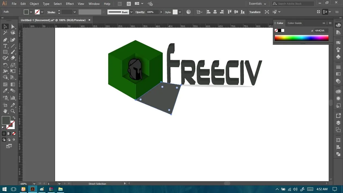Click horizontal align left
Screen dimensions: 343x193
pos(209,12)
